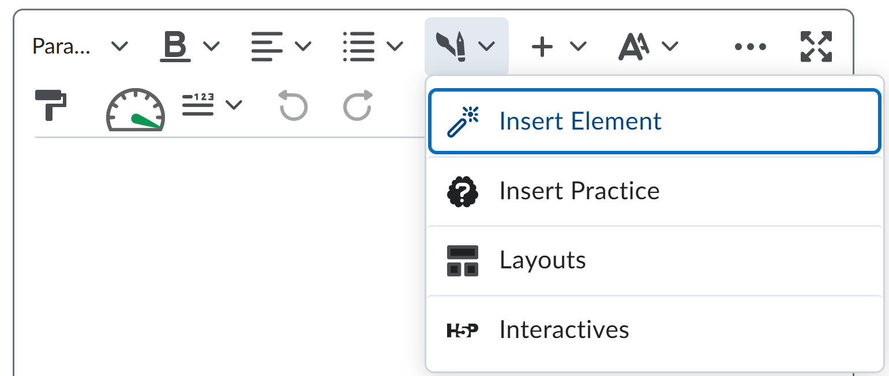Click the magic wand Insert Element icon
The image size is (889, 376).
(x=463, y=121)
